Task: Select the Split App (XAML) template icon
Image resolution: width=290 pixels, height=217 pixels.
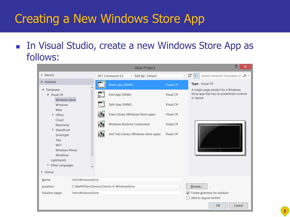Action: (101, 105)
